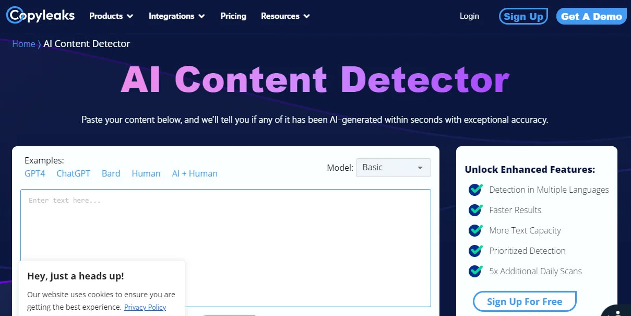
Task: Click the Sign Up For Free button
Action: [525, 301]
